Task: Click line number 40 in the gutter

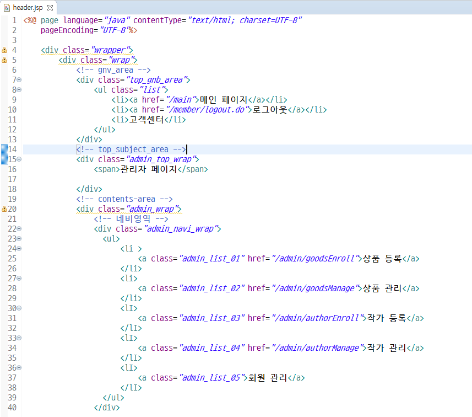Action: [12, 408]
